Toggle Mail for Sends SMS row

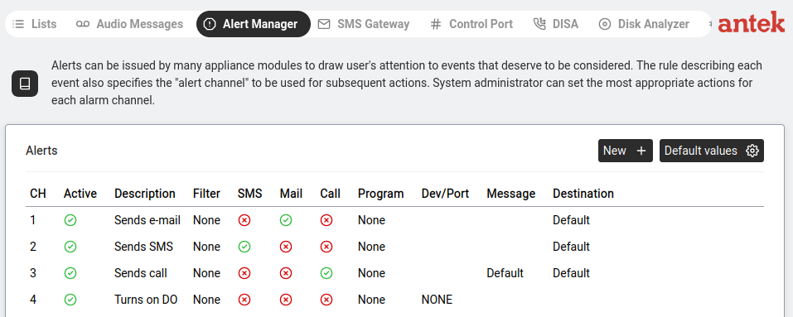pyautogui.click(x=286, y=247)
